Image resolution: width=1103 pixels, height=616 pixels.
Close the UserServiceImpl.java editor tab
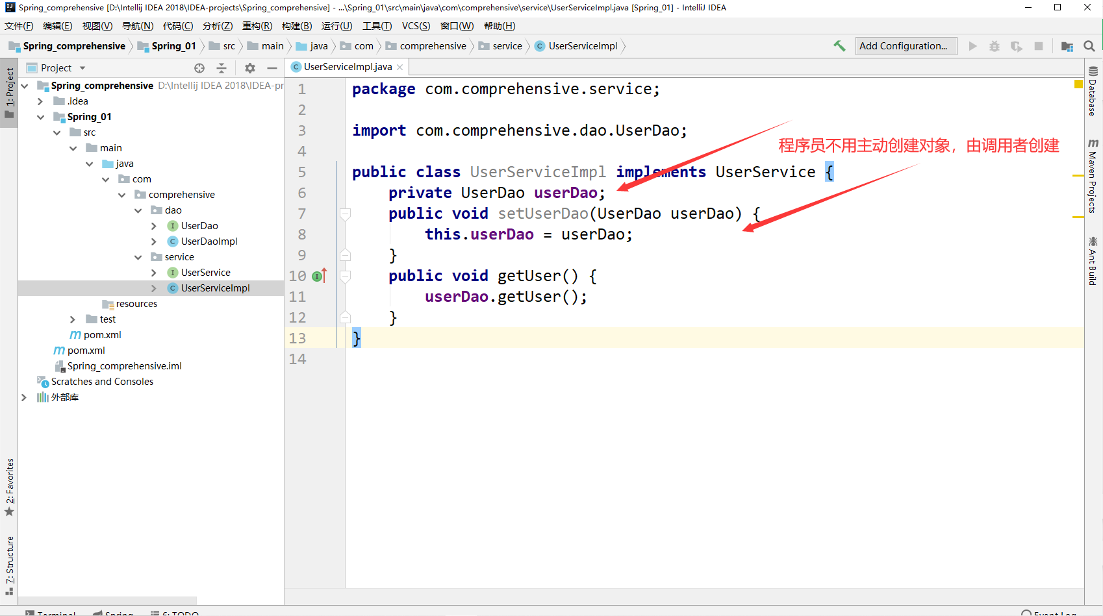[400, 67]
